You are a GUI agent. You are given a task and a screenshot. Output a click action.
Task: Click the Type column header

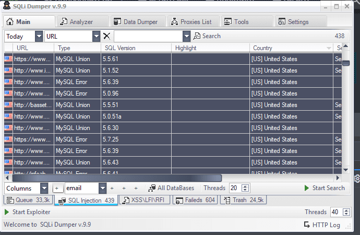[x=77, y=48]
